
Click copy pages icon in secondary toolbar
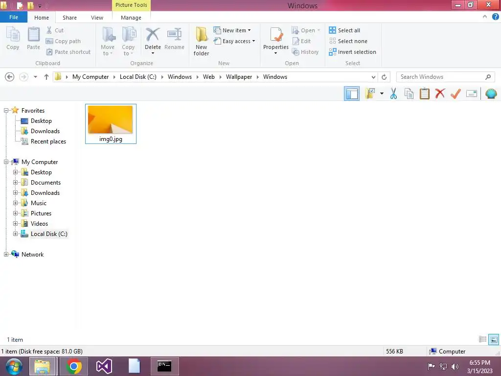409,94
